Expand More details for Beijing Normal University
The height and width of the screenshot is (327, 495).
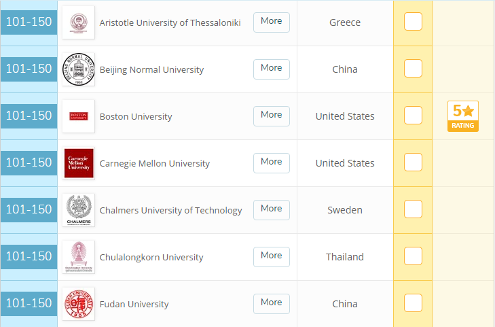tap(271, 69)
